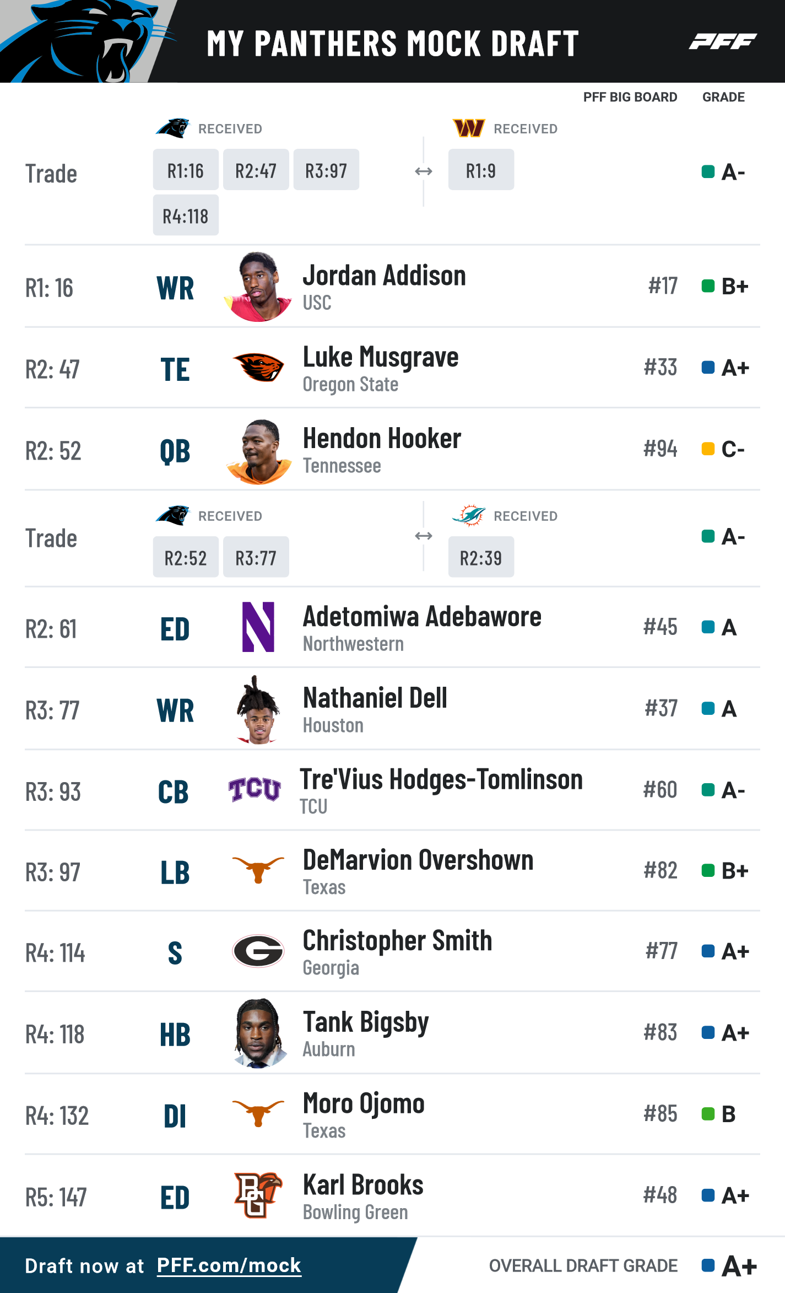Image resolution: width=785 pixels, height=1293 pixels.
Task: Click the Georgia G logo
Action: point(258,951)
